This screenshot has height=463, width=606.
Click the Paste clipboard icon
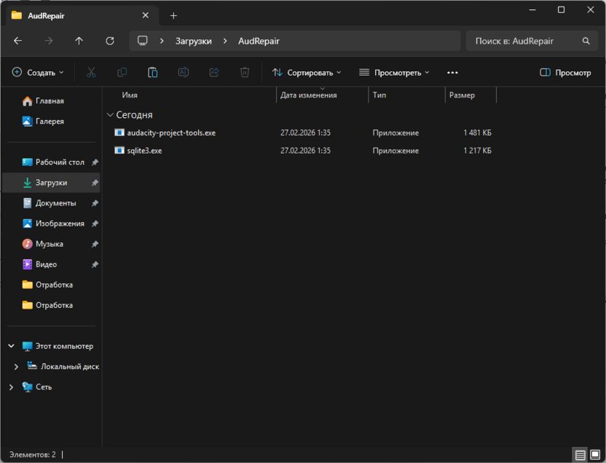tap(152, 73)
